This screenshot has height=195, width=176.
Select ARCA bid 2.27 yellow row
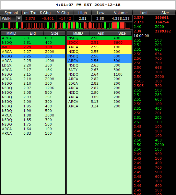(33, 52)
